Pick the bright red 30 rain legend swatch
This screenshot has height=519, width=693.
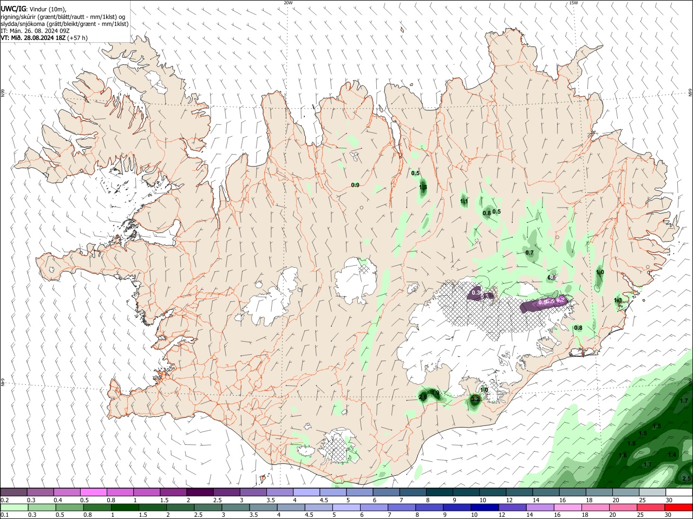(679, 507)
